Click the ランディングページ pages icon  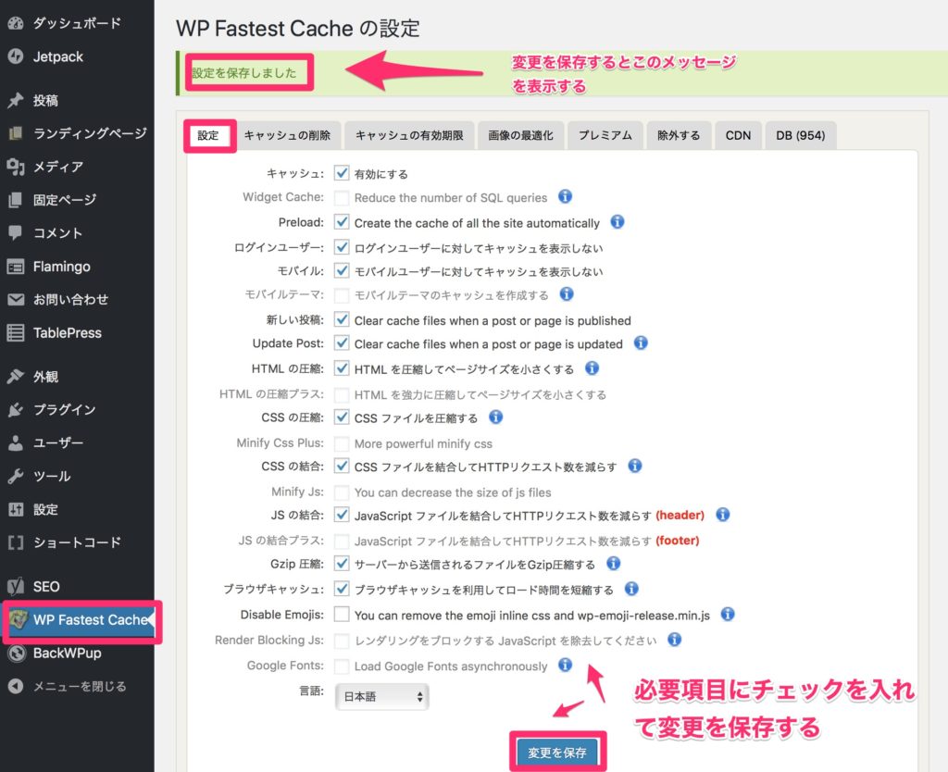click(16, 133)
